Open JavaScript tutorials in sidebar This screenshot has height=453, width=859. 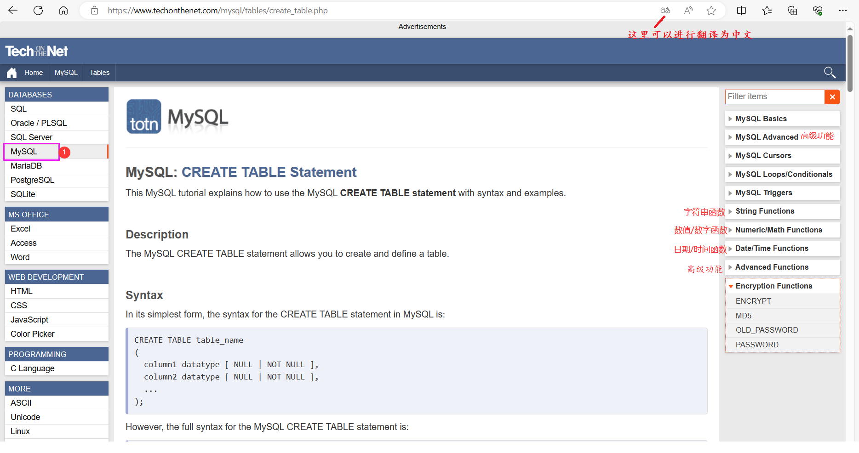click(x=57, y=320)
